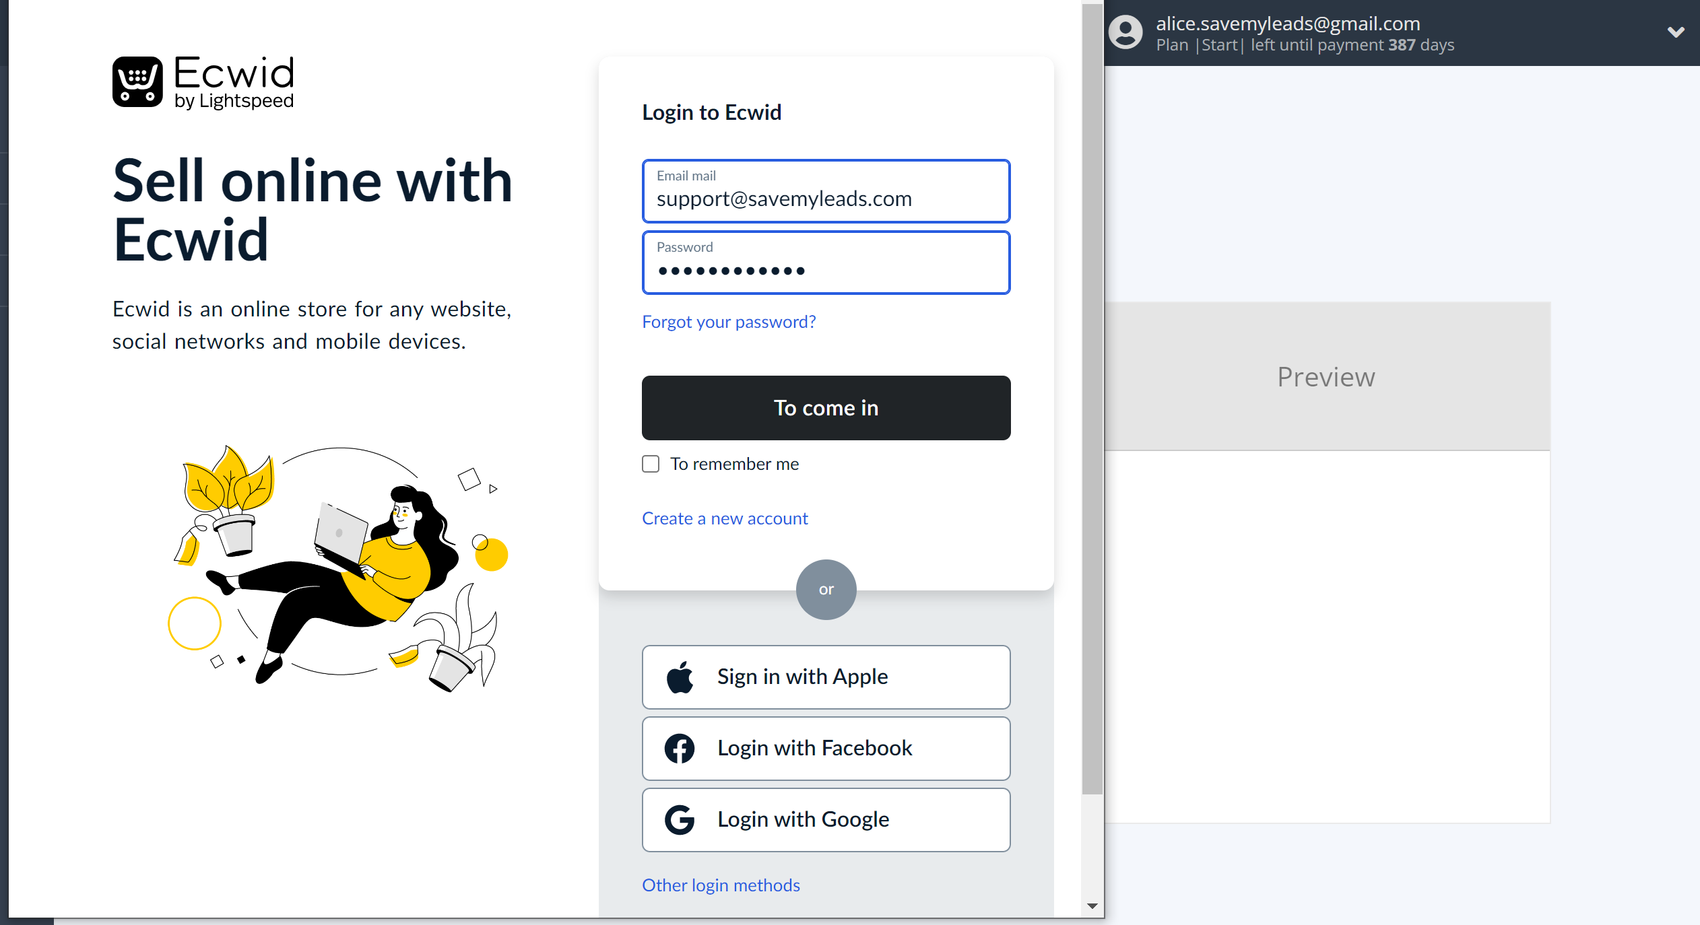Screen dimensions: 1700x925
Task: Tick the To remember me checkbox
Action: tap(651, 464)
